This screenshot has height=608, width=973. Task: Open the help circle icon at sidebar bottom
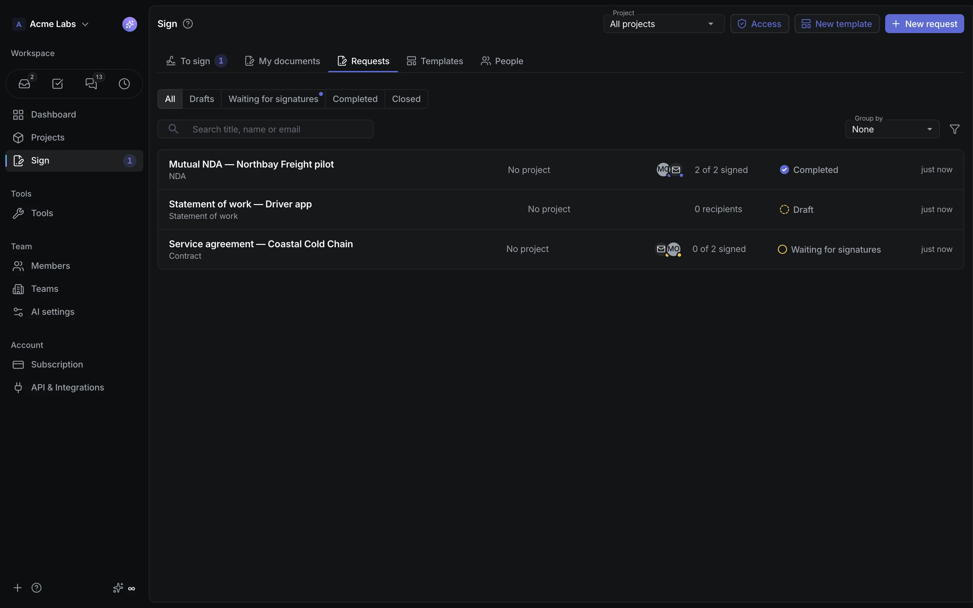tap(36, 588)
